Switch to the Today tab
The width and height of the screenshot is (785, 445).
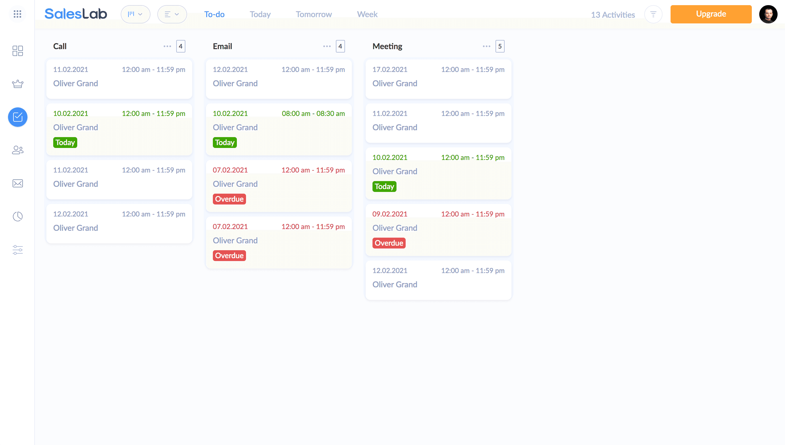(x=260, y=14)
